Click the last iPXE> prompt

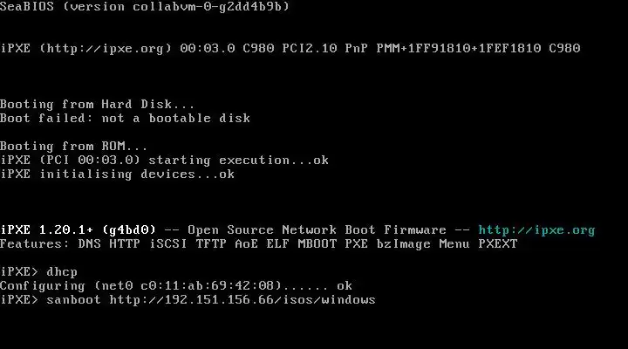[x=19, y=300]
